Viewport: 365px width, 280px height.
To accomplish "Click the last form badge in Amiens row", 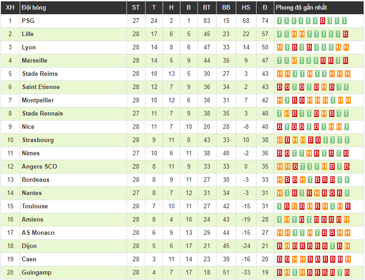I will 346,219.
